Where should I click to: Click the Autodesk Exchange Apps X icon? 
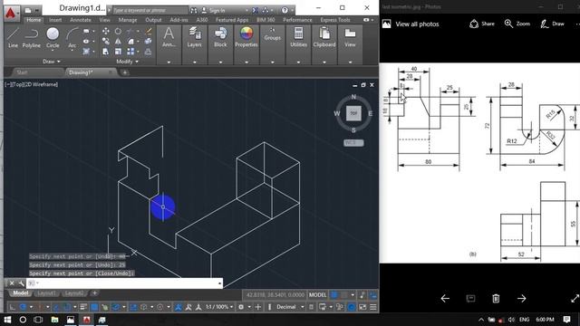point(256,10)
